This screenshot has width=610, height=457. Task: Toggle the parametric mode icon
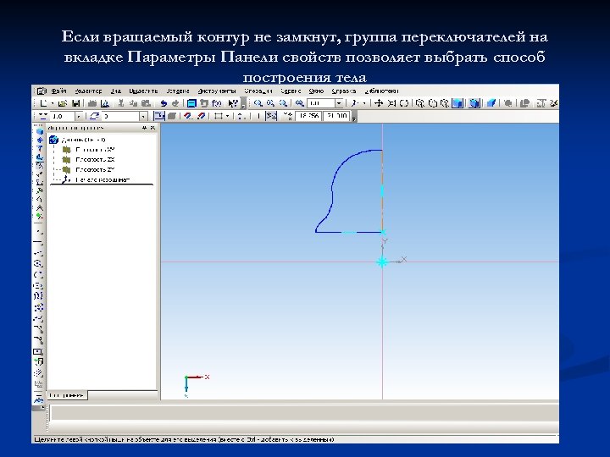click(271, 116)
